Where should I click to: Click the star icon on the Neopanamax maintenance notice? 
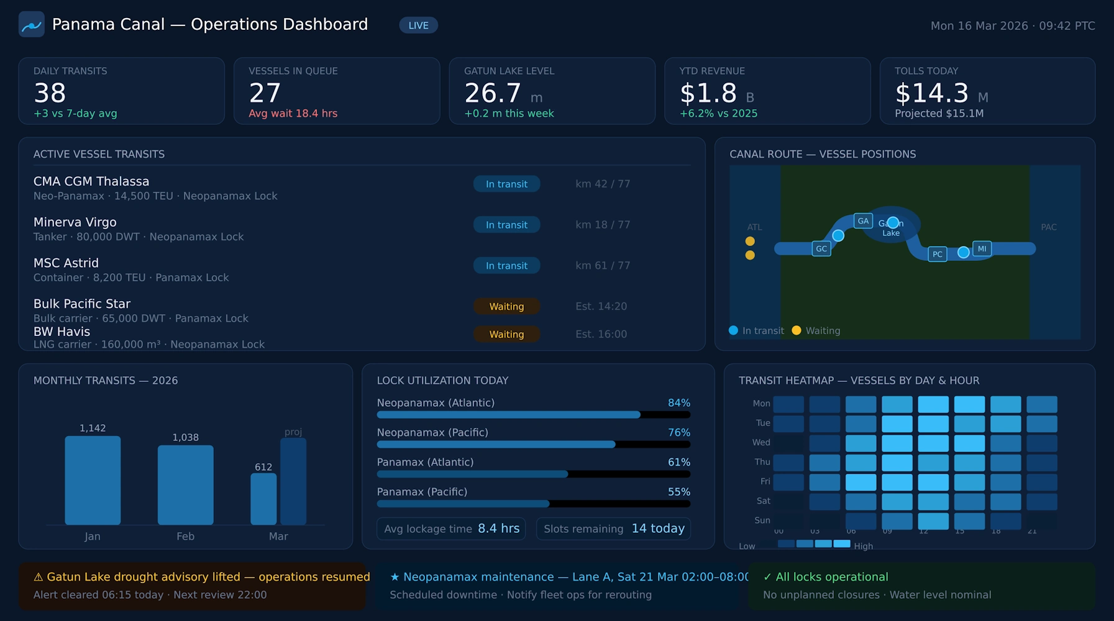[394, 576]
